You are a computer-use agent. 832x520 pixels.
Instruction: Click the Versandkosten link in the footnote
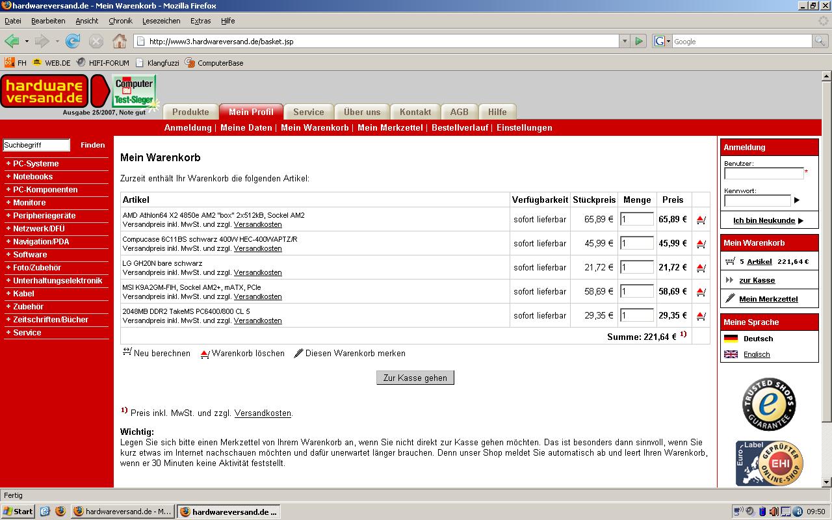click(x=263, y=413)
